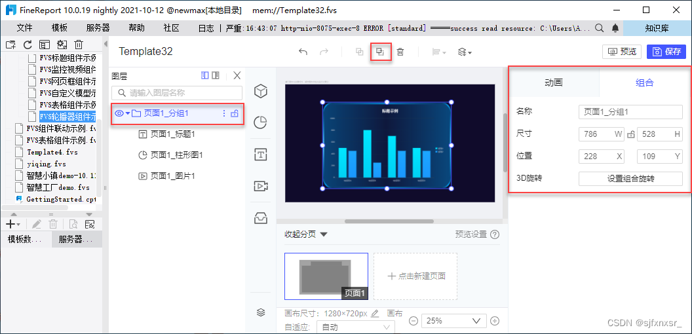
Task: Click the 设置组合旋转 button
Action: (x=630, y=179)
